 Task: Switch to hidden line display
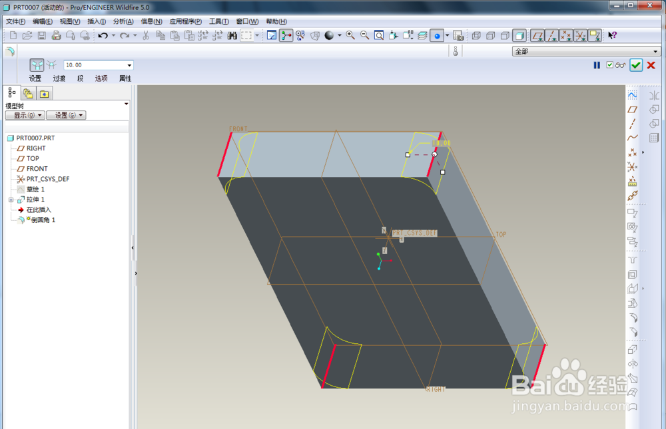491,36
